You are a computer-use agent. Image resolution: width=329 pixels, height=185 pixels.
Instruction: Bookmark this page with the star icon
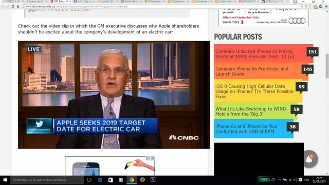pos(309,7)
